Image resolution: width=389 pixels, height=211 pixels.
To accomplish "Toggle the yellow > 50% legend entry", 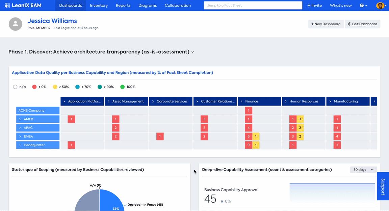I will (61, 87).
